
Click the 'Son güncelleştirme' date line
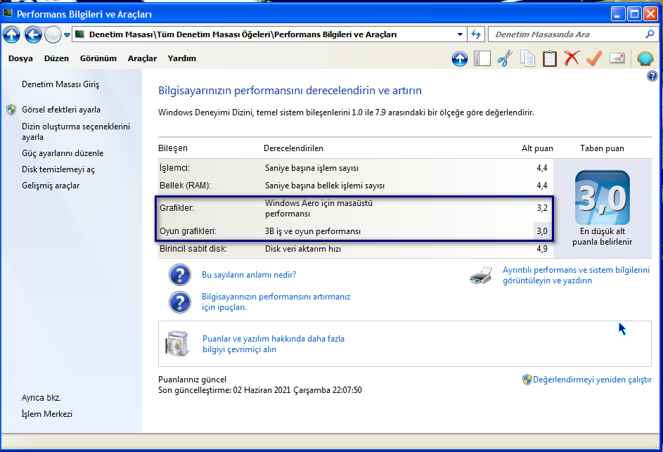260,390
